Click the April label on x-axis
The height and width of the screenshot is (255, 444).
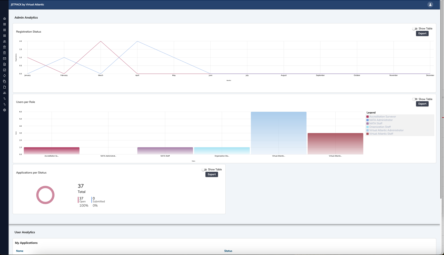click(x=137, y=75)
